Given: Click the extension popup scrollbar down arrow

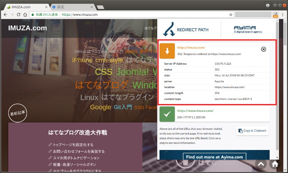Looking at the screenshot, I should 277,158.
